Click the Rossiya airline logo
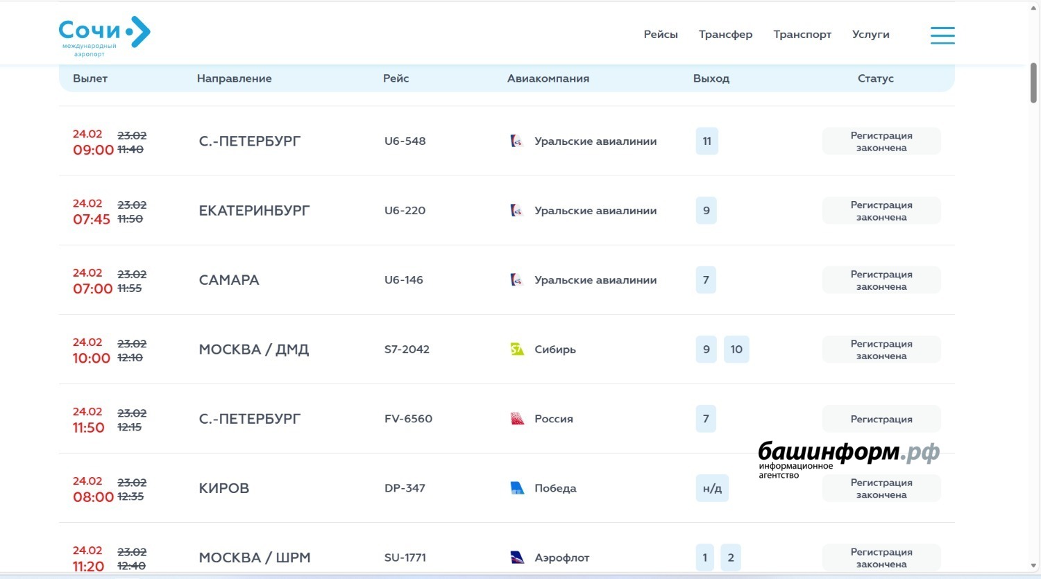The width and height of the screenshot is (1041, 579). (x=517, y=419)
